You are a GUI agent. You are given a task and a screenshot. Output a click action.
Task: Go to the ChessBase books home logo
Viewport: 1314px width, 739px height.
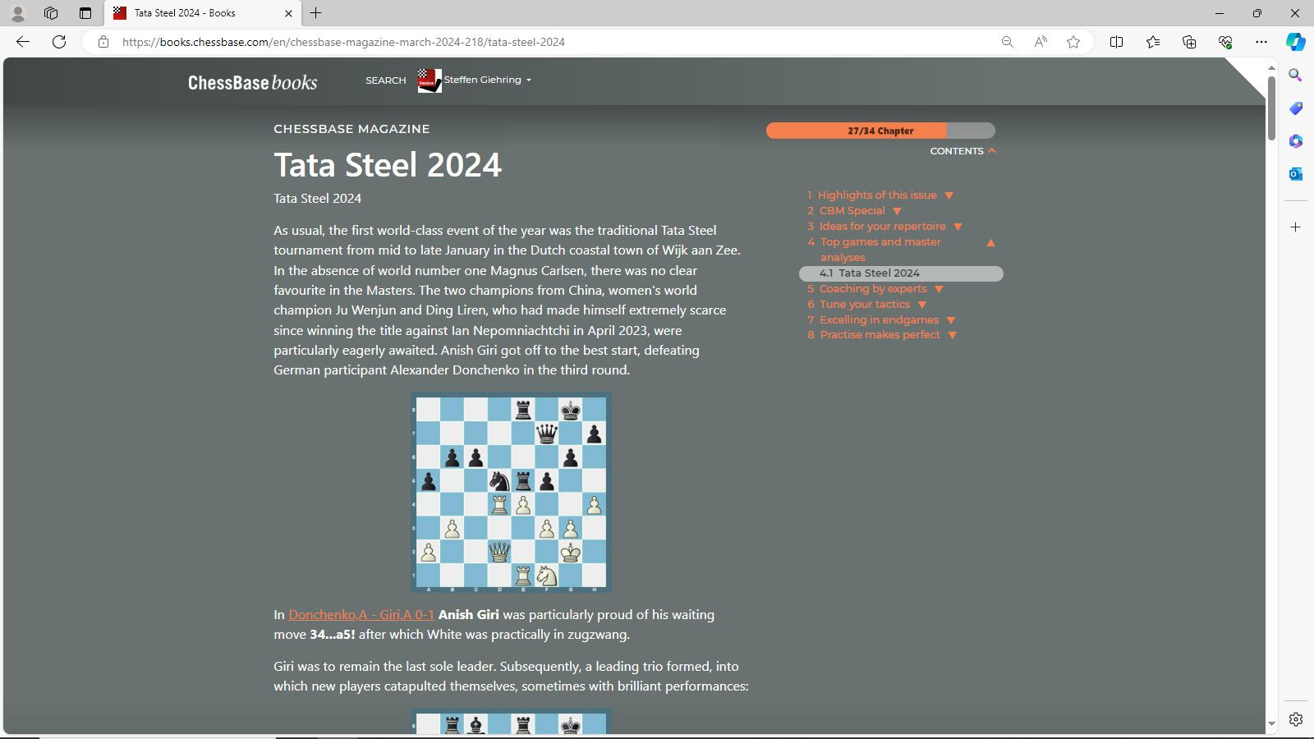[x=252, y=82]
